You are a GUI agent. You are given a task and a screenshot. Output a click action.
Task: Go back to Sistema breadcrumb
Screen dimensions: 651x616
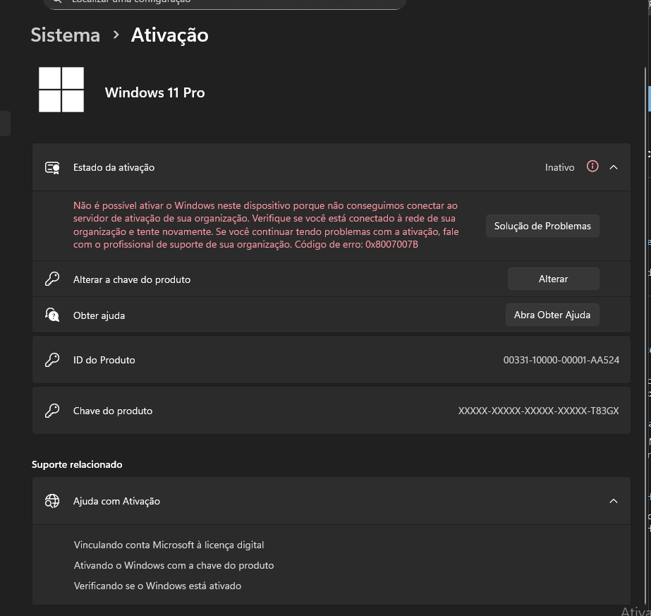click(66, 35)
